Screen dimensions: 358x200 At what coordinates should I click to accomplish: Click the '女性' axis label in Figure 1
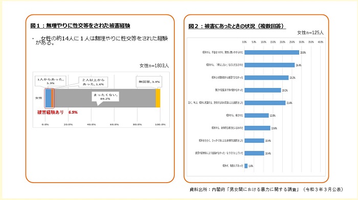coord(38,98)
